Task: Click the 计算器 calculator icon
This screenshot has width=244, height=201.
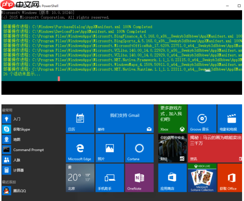Action: (x=7, y=170)
